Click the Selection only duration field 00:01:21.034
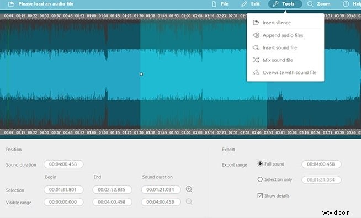361x218 pixels. pyautogui.click(x=321, y=180)
